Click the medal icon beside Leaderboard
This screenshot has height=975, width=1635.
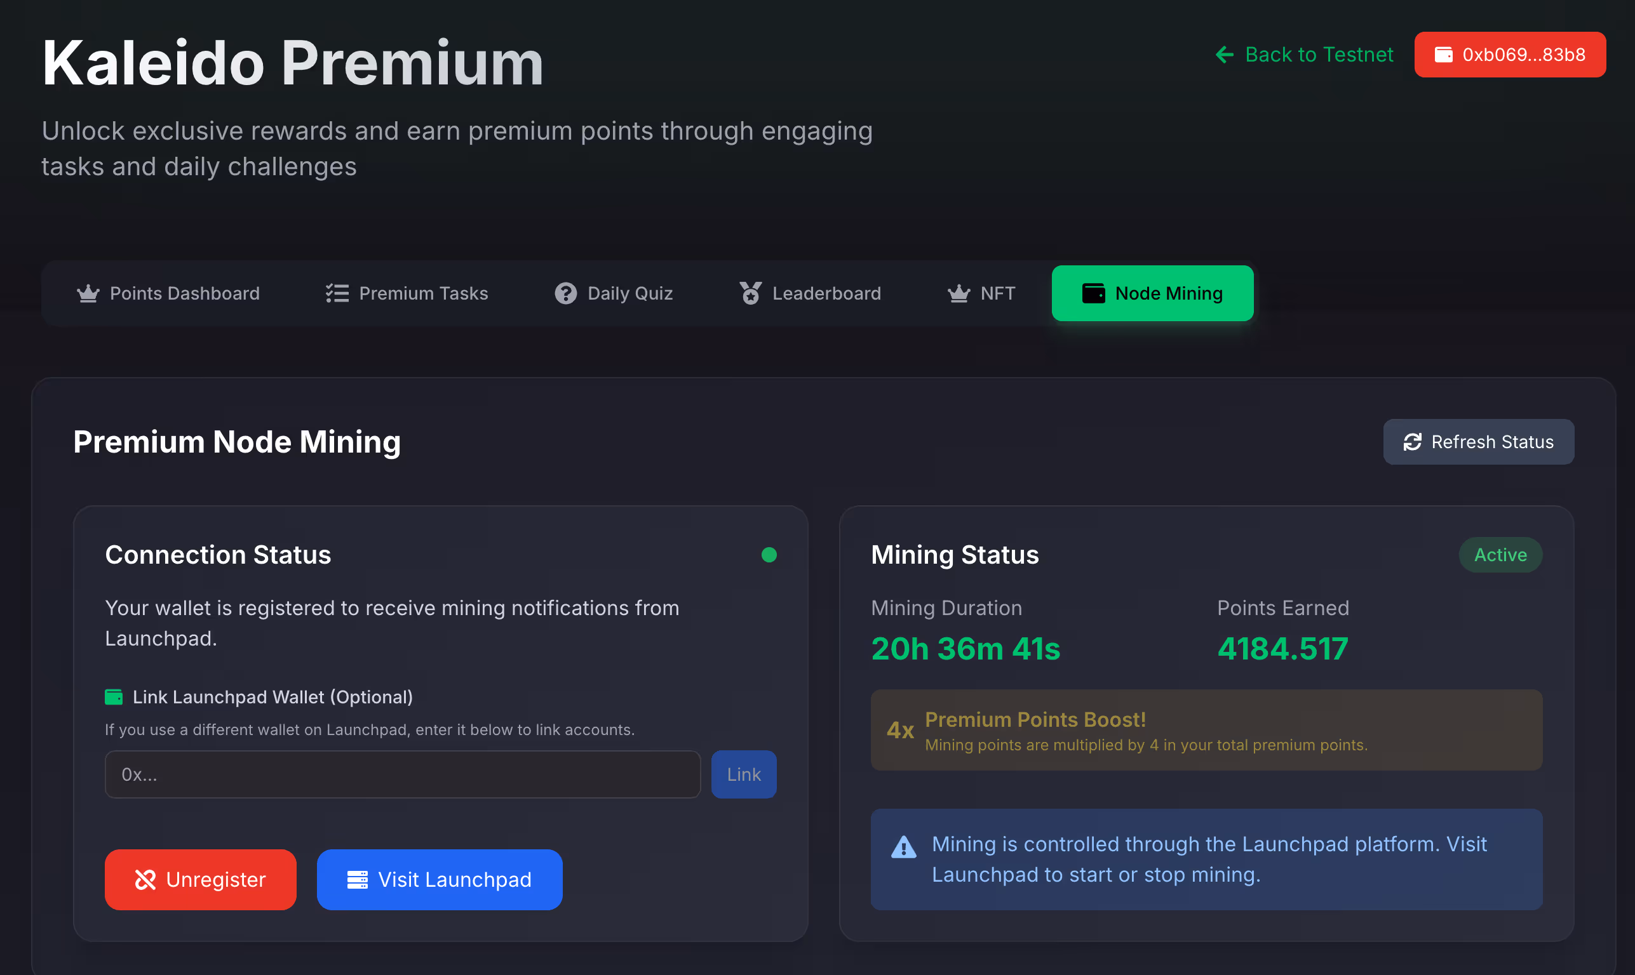pyautogui.click(x=751, y=293)
